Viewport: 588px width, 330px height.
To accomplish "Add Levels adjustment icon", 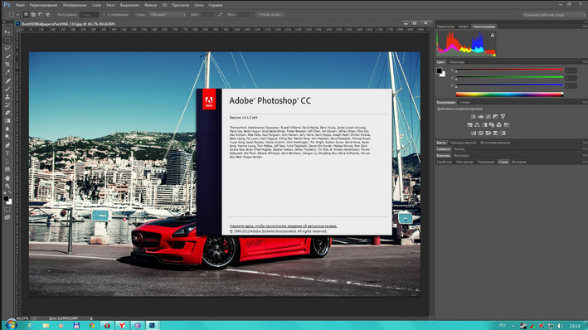I will [x=481, y=117].
